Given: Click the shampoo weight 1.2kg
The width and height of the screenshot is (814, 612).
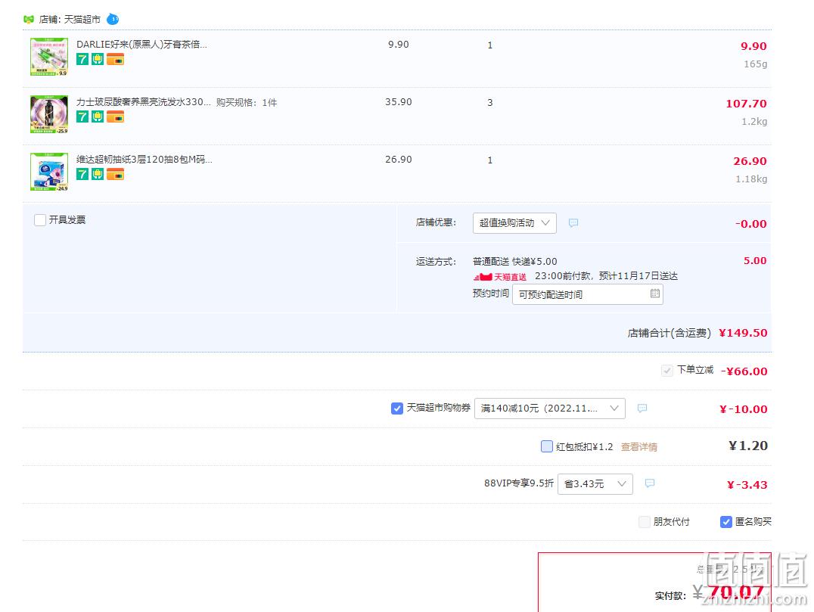Looking at the screenshot, I should pos(754,122).
